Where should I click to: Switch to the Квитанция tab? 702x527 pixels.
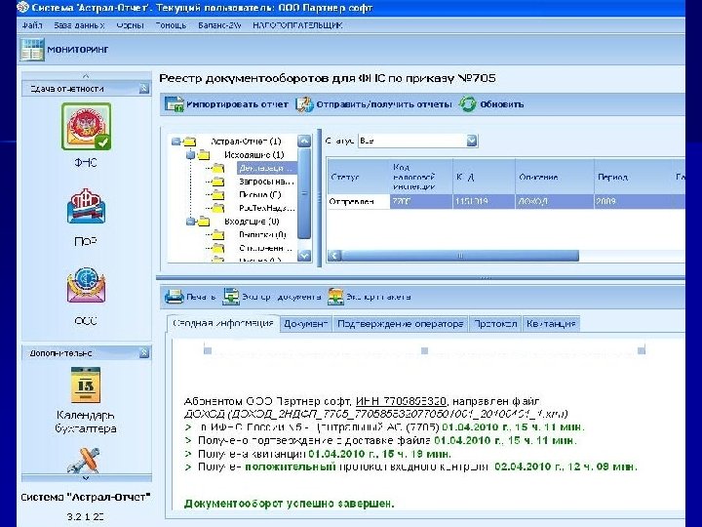(551, 324)
